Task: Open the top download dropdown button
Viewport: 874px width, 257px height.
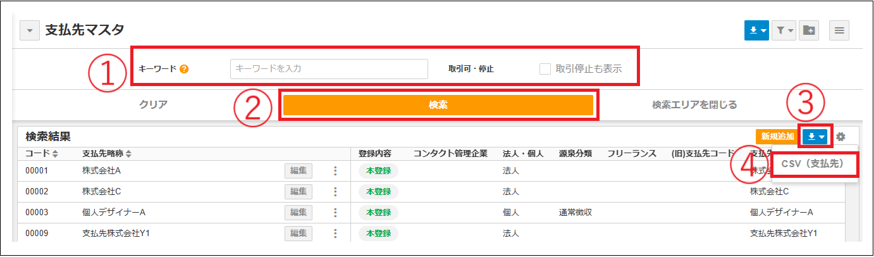Action: (x=757, y=30)
